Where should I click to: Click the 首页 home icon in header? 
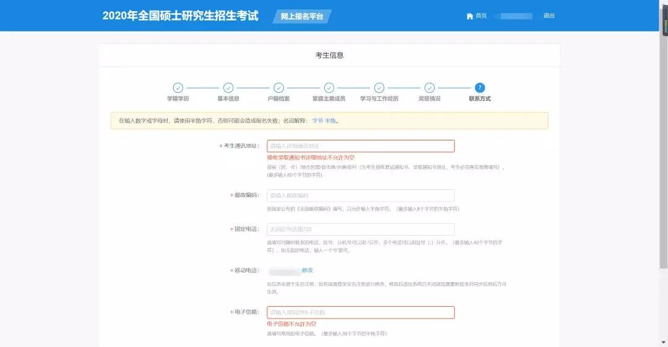click(x=469, y=16)
